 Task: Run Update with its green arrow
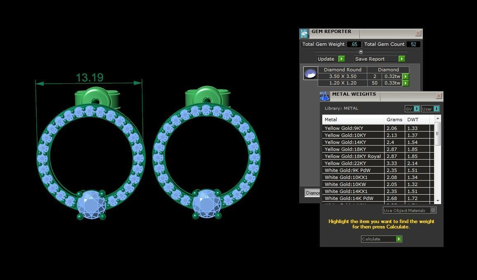342,59
